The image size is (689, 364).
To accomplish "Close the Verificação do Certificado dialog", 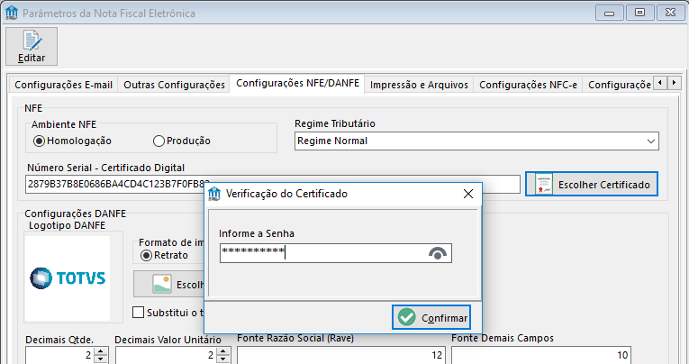I will pos(468,194).
